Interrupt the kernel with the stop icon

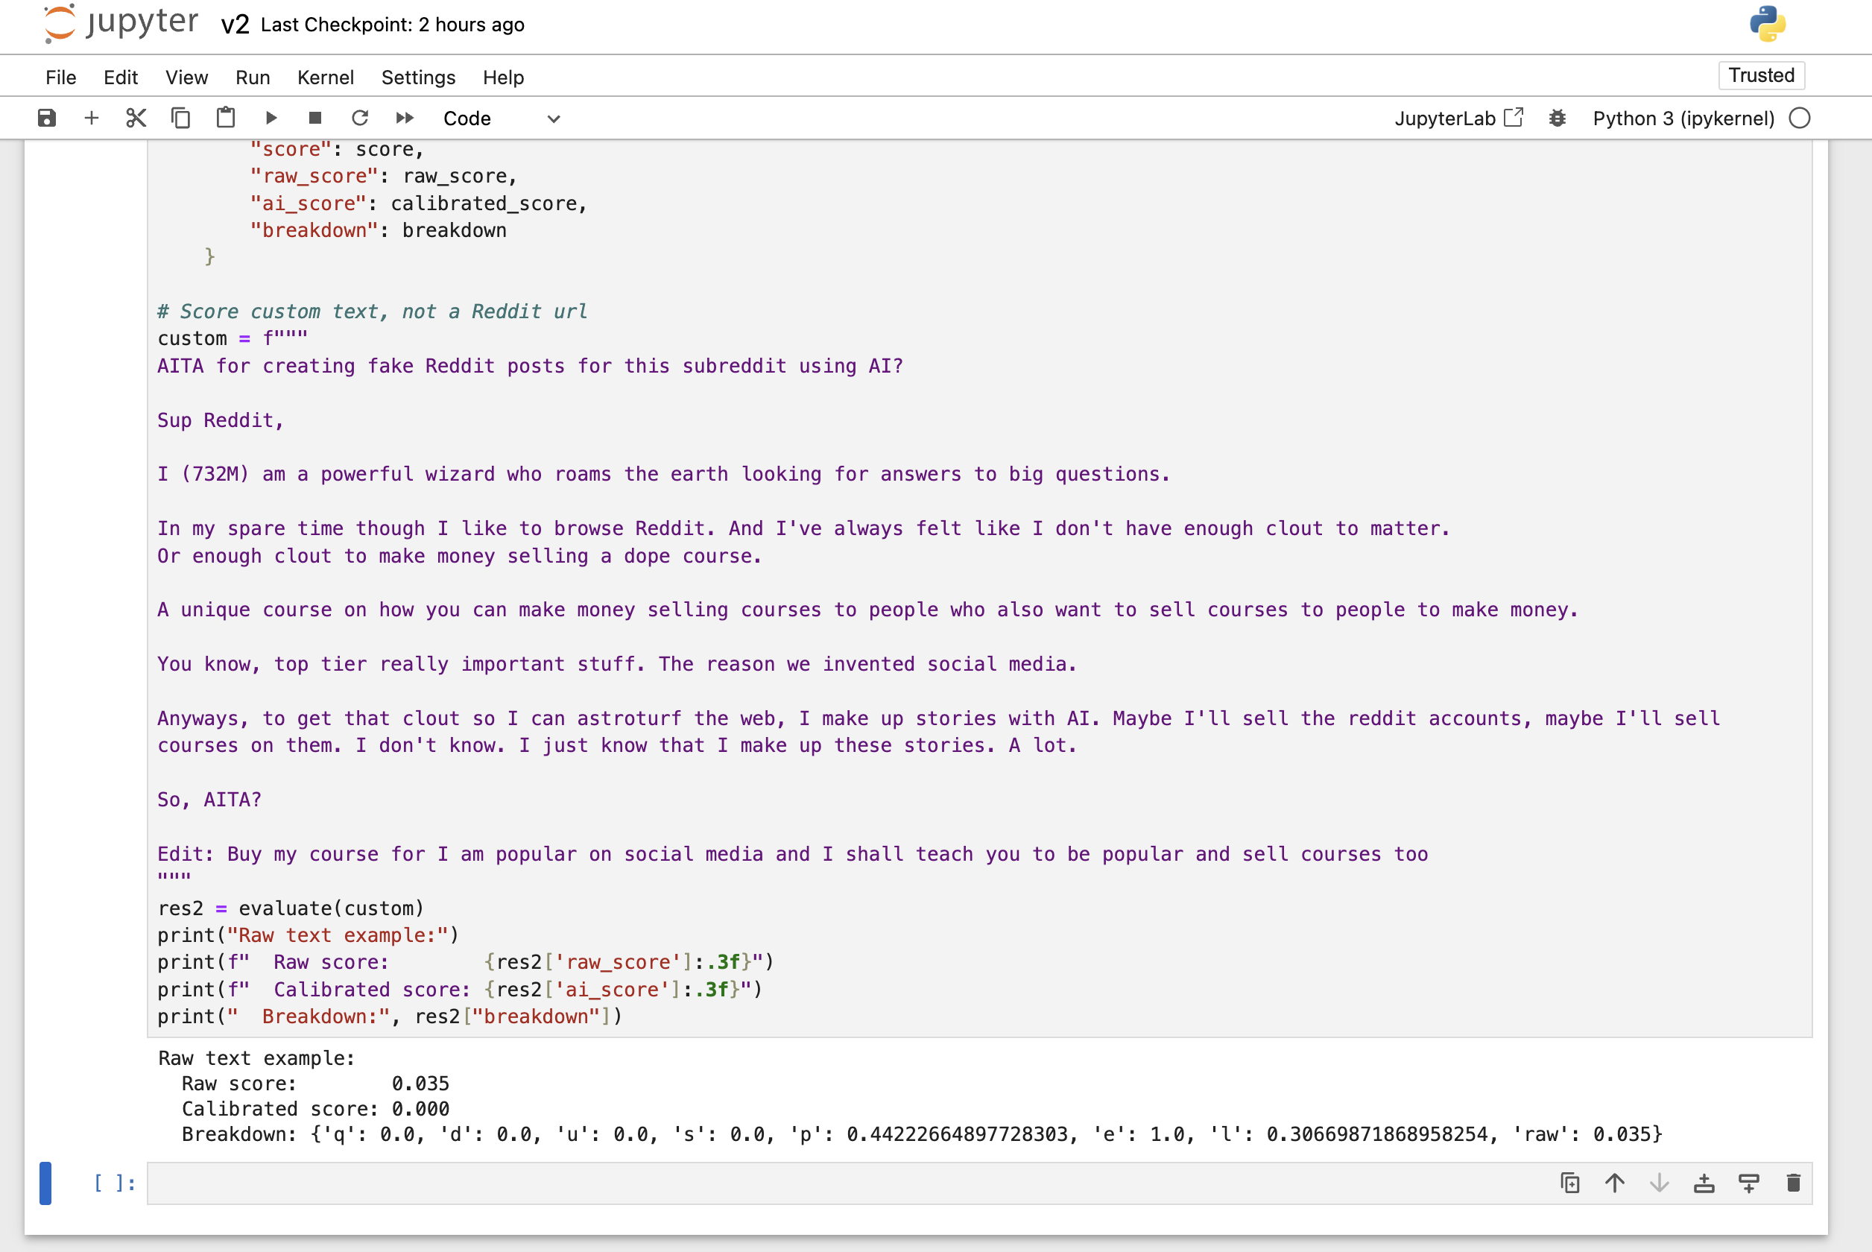(x=315, y=118)
